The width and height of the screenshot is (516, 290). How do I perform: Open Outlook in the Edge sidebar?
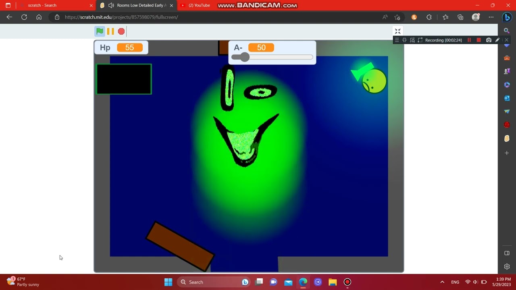click(x=507, y=98)
